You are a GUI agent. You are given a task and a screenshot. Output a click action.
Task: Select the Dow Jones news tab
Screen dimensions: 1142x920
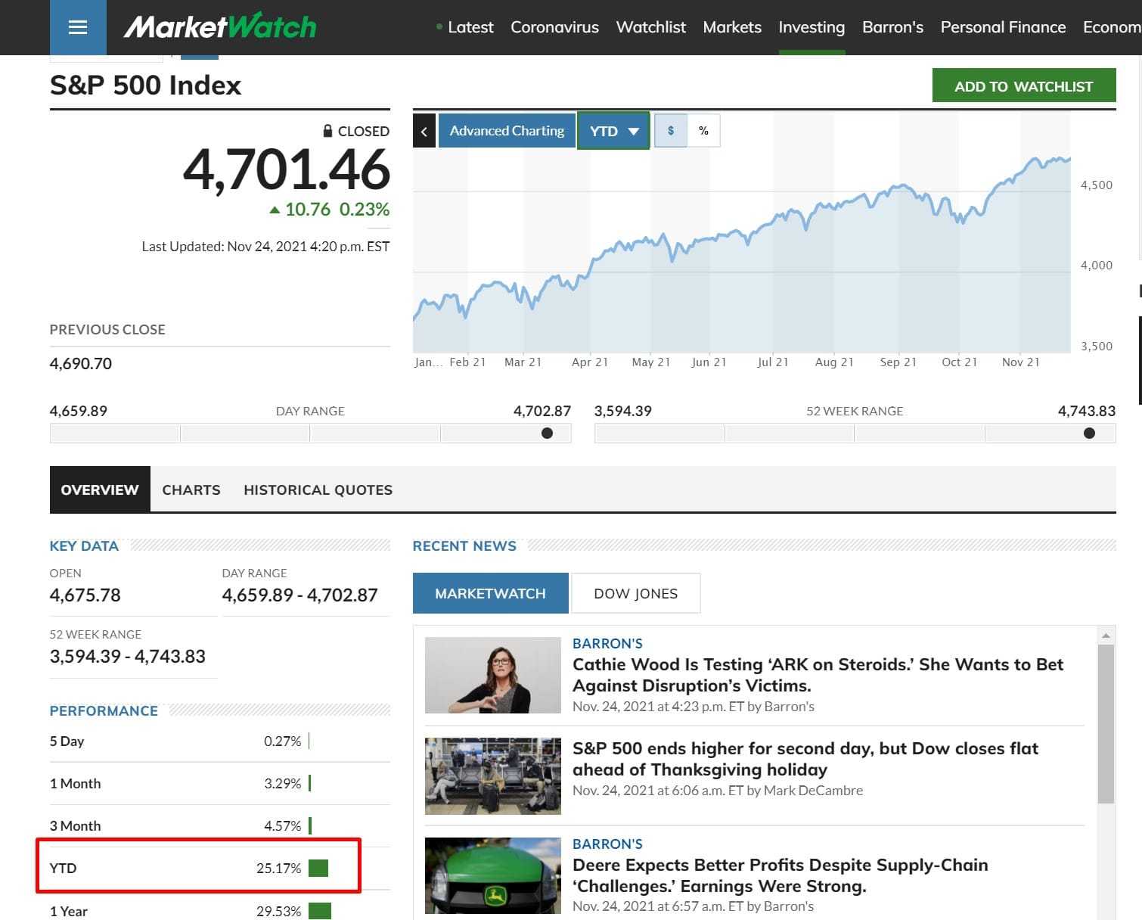635,593
